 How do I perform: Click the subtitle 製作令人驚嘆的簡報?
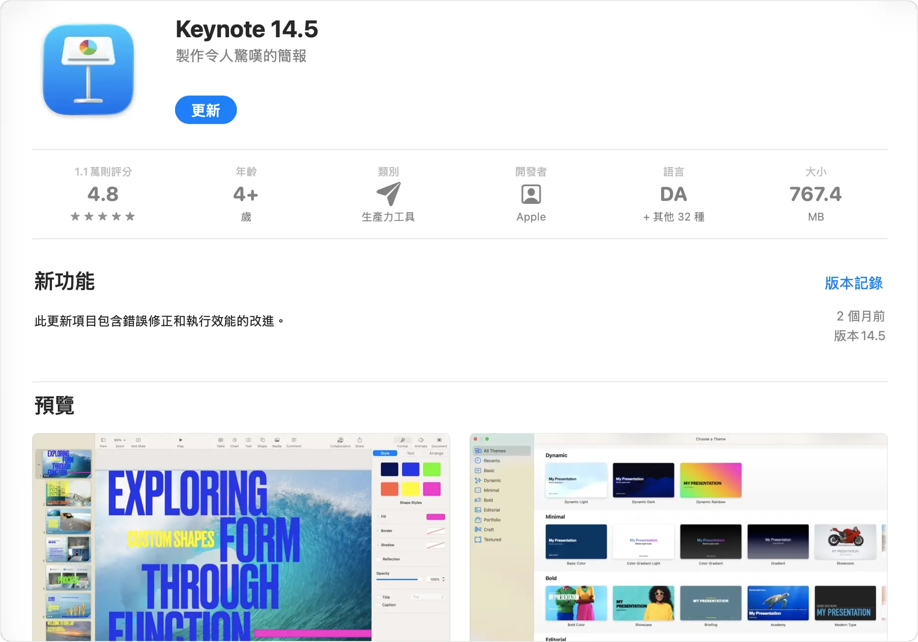click(241, 56)
